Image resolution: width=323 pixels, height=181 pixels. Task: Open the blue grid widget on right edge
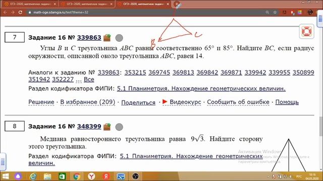320,19
